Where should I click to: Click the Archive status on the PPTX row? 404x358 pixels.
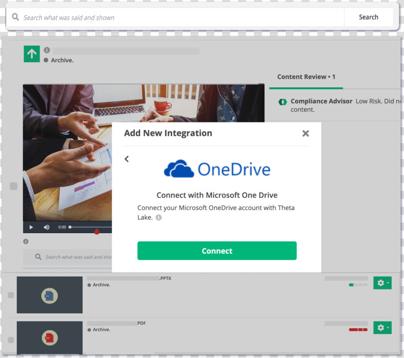(x=99, y=285)
